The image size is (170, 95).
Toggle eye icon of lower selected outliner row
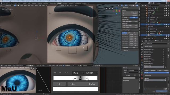point(165,35)
